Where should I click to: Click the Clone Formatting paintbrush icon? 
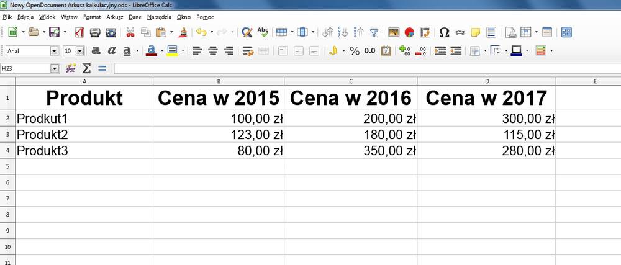(182, 32)
